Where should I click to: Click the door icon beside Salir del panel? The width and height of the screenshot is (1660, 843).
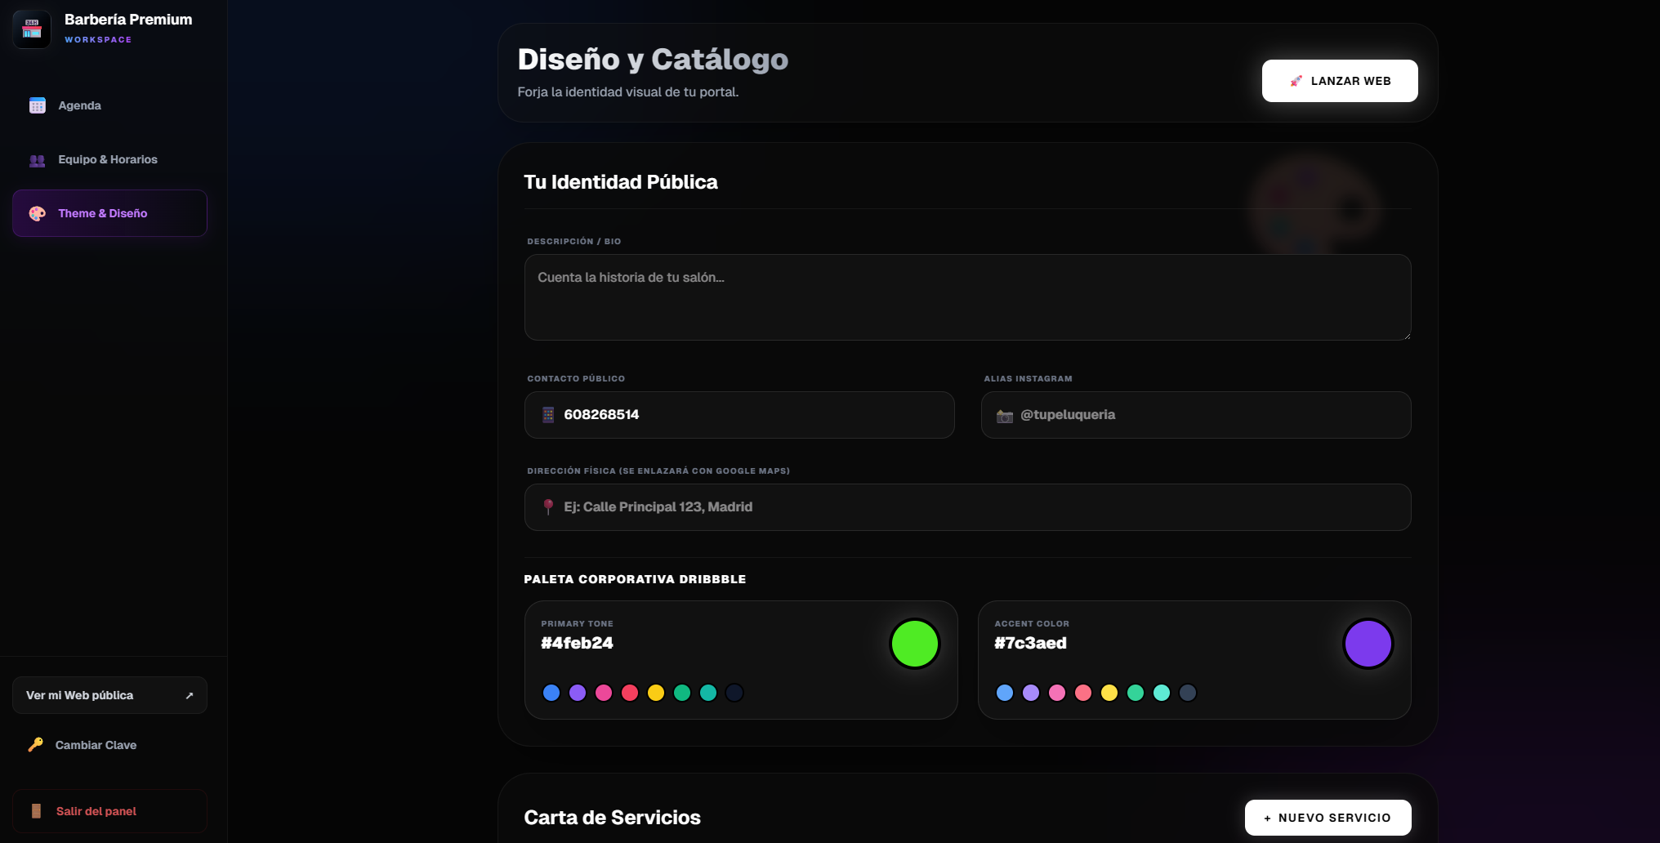(36, 811)
